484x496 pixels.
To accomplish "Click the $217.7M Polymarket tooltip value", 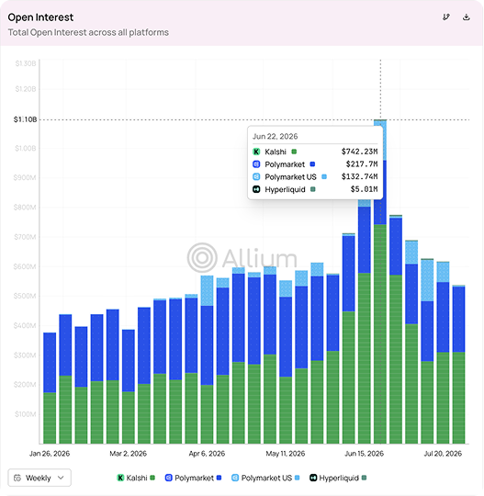I will 362,164.
